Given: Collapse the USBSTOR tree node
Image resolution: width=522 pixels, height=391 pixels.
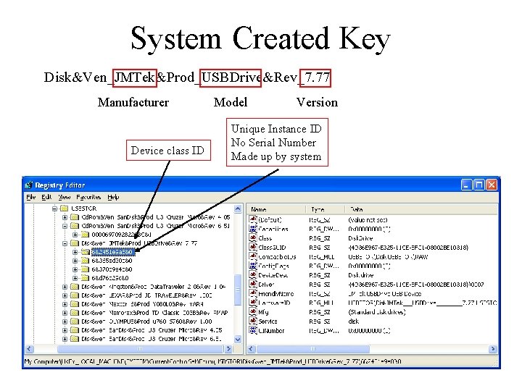Looking at the screenshot, I should (54, 209).
